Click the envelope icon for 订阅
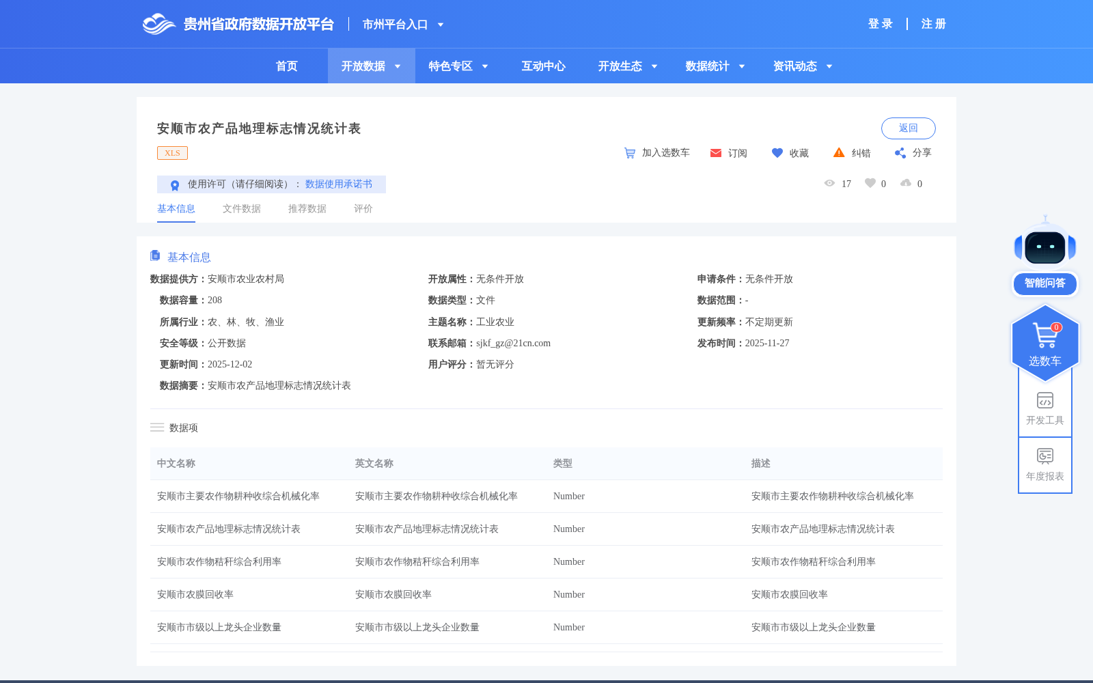Viewport: 1093px width, 683px height. (716, 153)
